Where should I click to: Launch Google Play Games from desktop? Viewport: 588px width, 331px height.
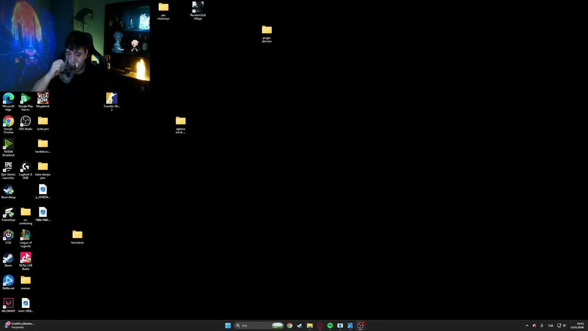(x=26, y=102)
